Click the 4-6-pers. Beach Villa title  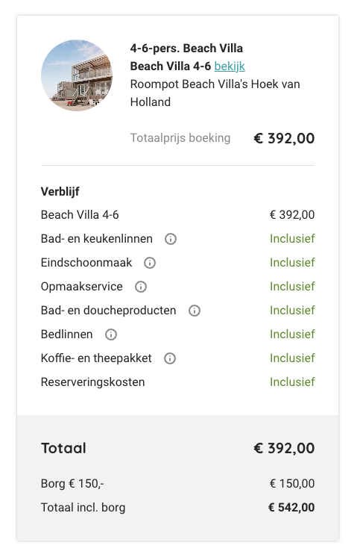pos(186,48)
